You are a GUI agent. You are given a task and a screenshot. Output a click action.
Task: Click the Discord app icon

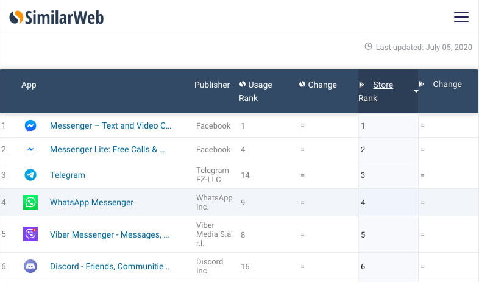click(30, 266)
